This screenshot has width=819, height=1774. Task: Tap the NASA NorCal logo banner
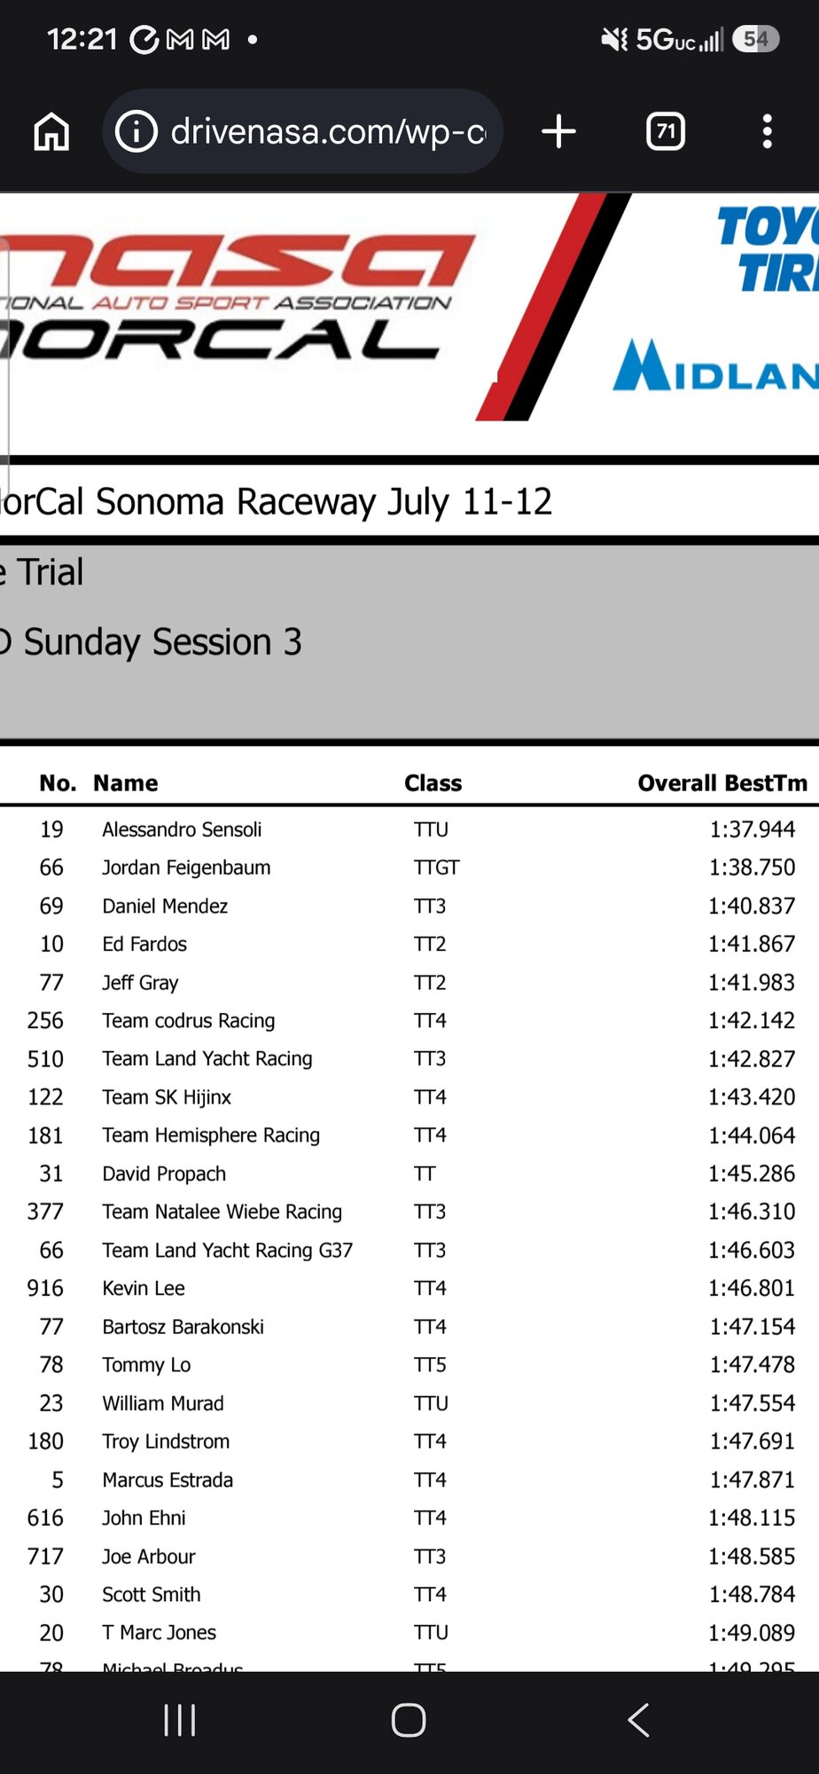(x=238, y=297)
